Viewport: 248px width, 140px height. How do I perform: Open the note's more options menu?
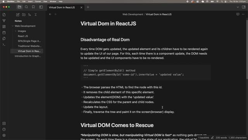coord(243,14)
